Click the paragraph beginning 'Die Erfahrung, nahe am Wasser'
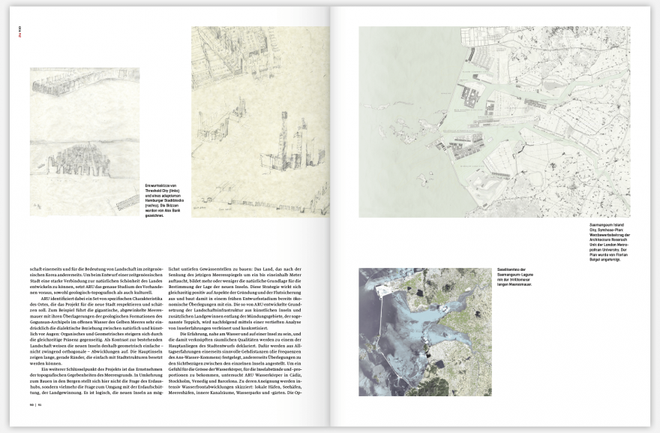 pos(235,363)
